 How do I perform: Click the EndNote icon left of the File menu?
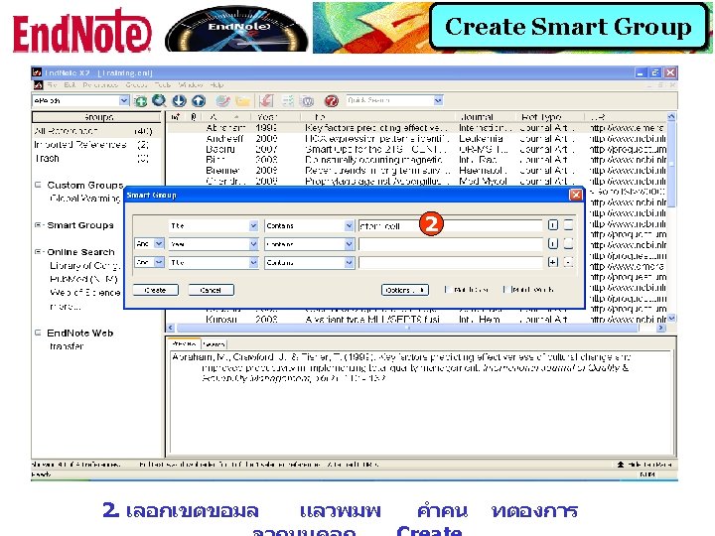pos(39,85)
